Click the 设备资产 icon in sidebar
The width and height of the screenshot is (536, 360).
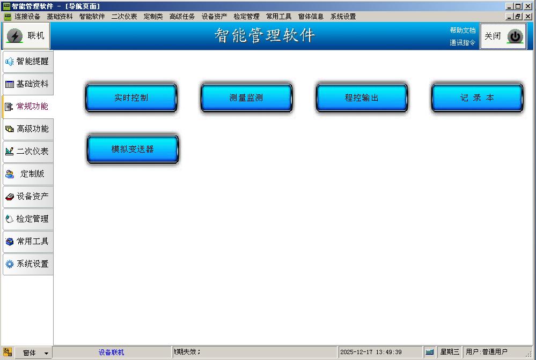[x=9, y=197]
